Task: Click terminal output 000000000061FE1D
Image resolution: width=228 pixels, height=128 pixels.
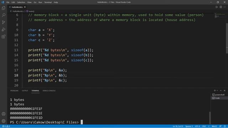Action: [x=26, y=118]
